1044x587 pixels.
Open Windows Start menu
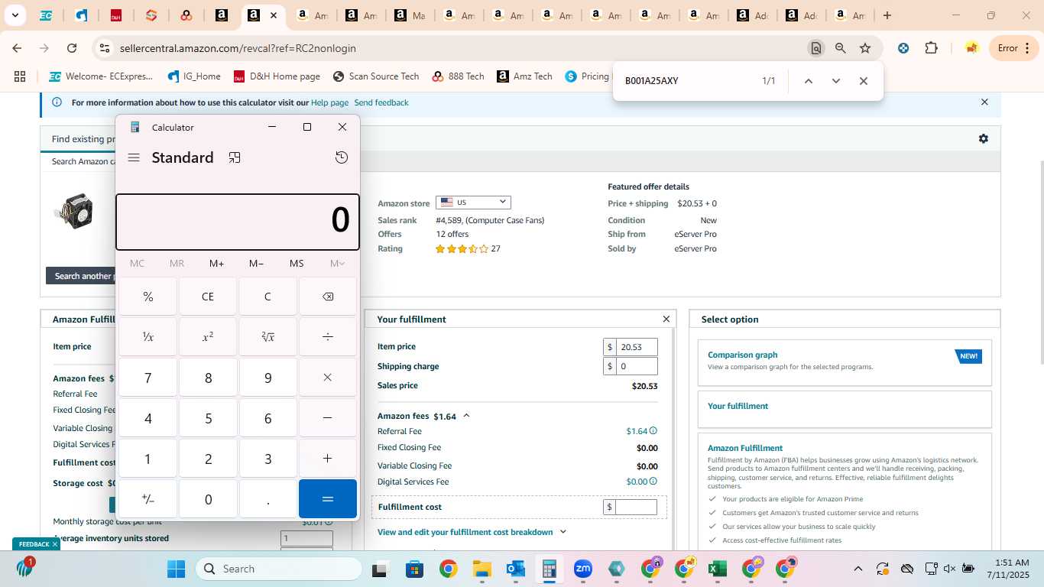(176, 569)
